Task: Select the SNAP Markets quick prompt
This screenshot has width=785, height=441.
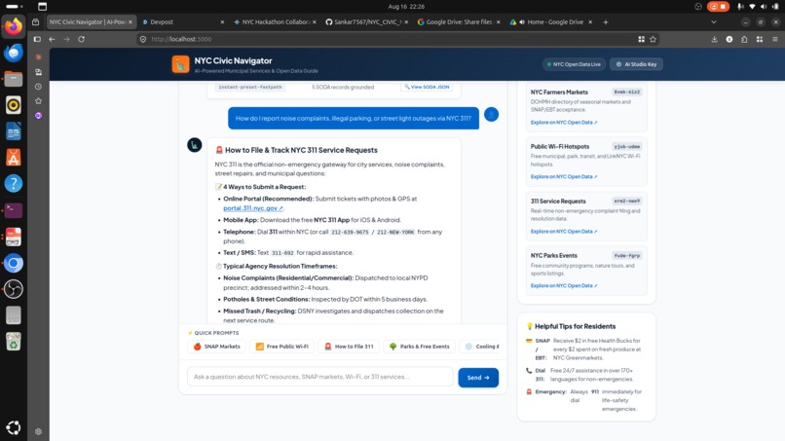Action: [217, 347]
